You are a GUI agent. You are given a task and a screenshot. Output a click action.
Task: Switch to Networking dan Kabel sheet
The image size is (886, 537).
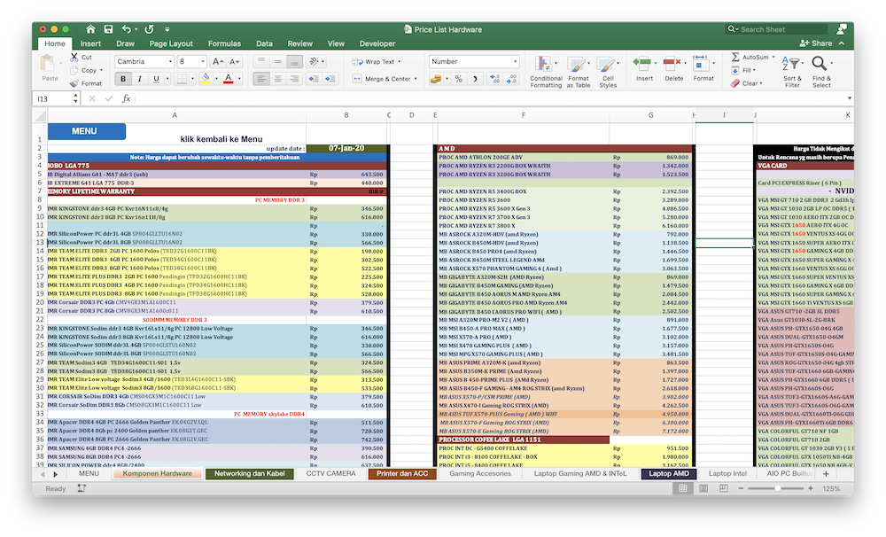(249, 474)
